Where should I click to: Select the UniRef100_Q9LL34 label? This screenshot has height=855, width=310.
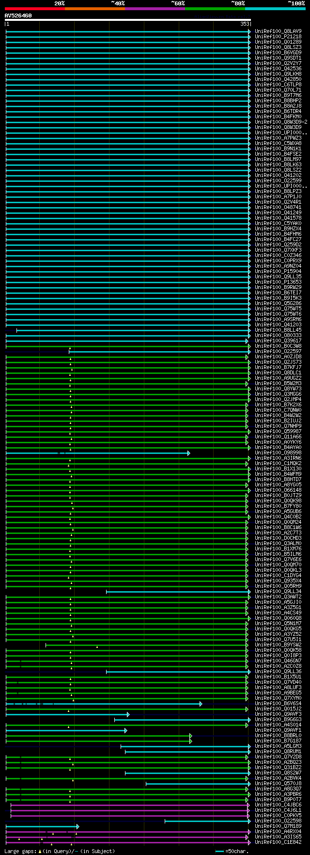tap(278, 591)
